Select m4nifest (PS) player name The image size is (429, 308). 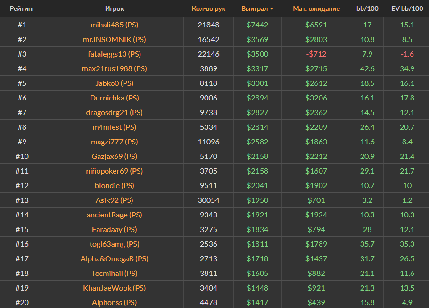pos(114,127)
